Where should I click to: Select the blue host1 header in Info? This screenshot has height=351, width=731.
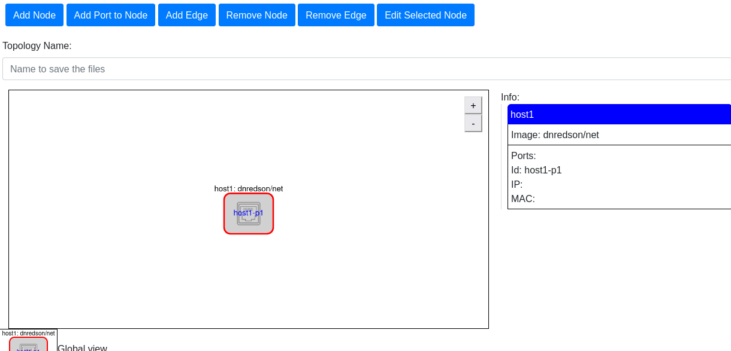click(618, 114)
